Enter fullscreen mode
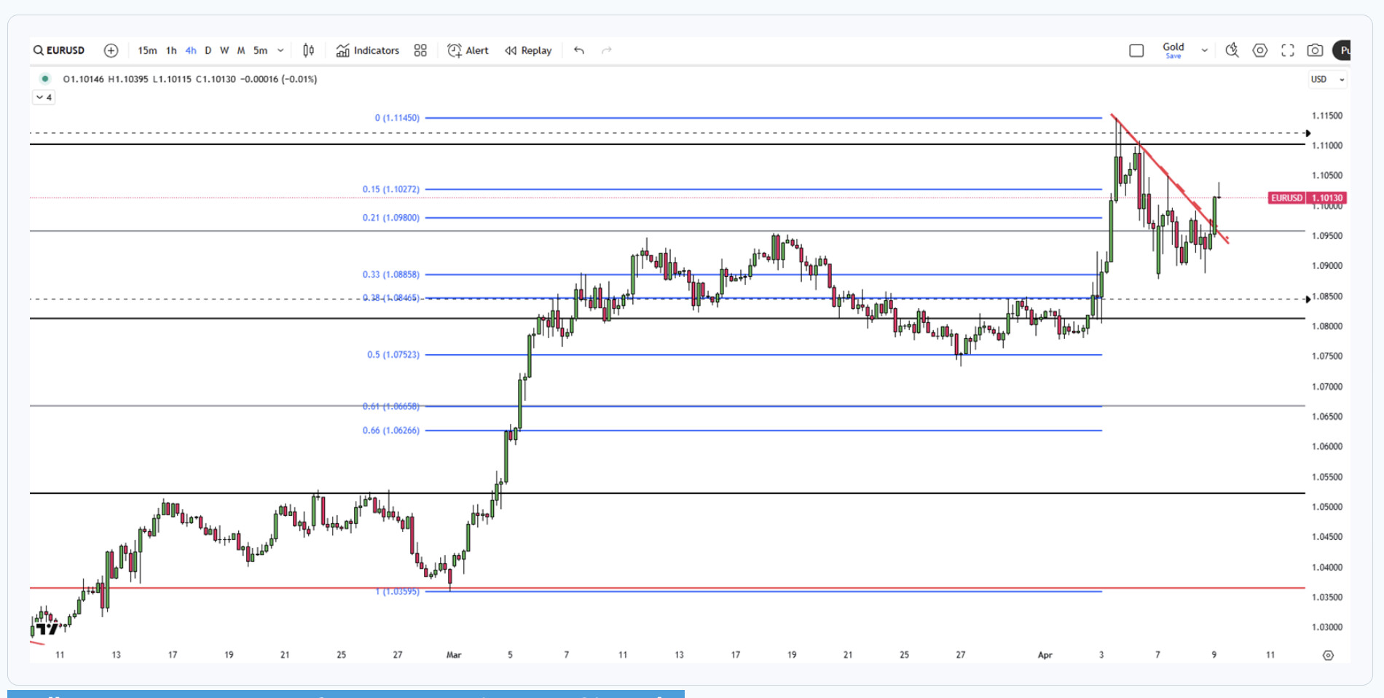This screenshot has width=1384, height=698. [x=1288, y=50]
